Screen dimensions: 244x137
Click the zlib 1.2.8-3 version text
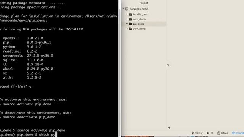34,78
